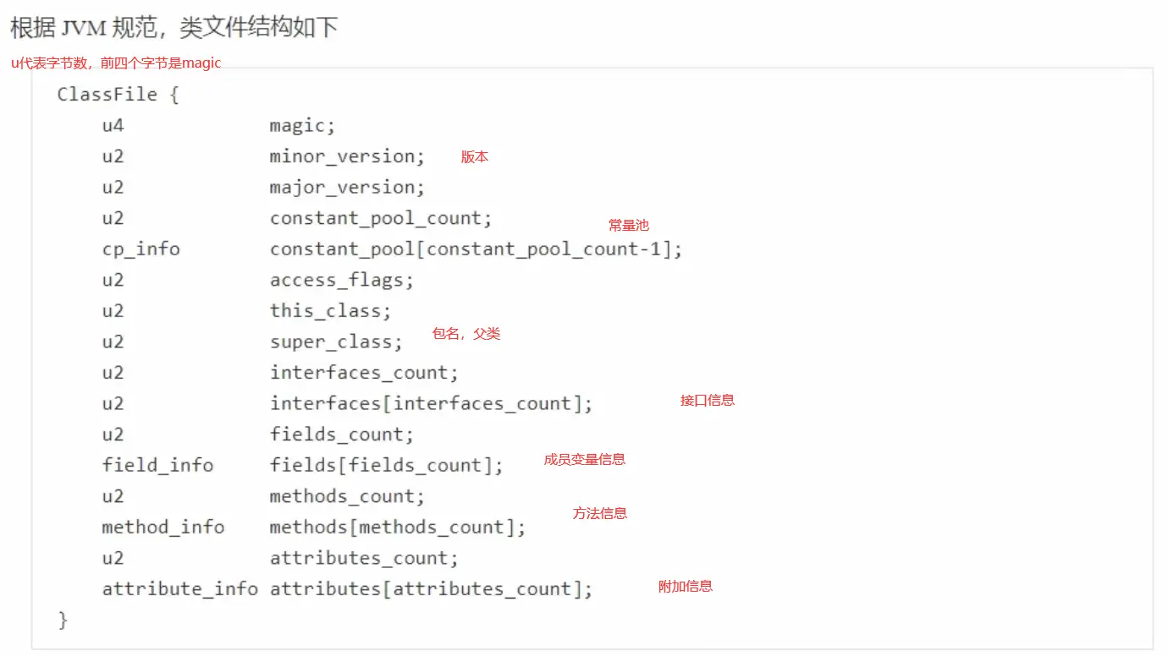
Task: Click the red 方法信息 annotation
Action: pos(600,514)
